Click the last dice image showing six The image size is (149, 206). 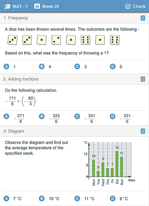click(115, 40)
